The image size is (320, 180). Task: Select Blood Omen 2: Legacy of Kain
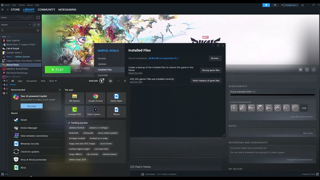[21, 44]
